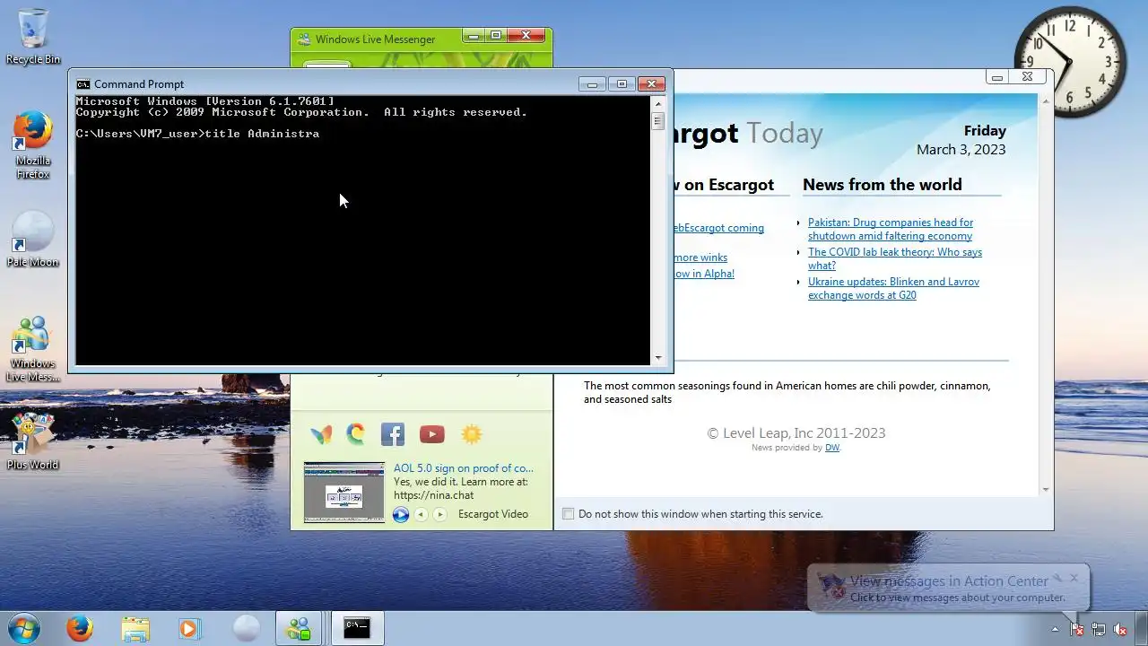Open 'AOL 5.0 sign on proof of co...' link

(x=463, y=468)
